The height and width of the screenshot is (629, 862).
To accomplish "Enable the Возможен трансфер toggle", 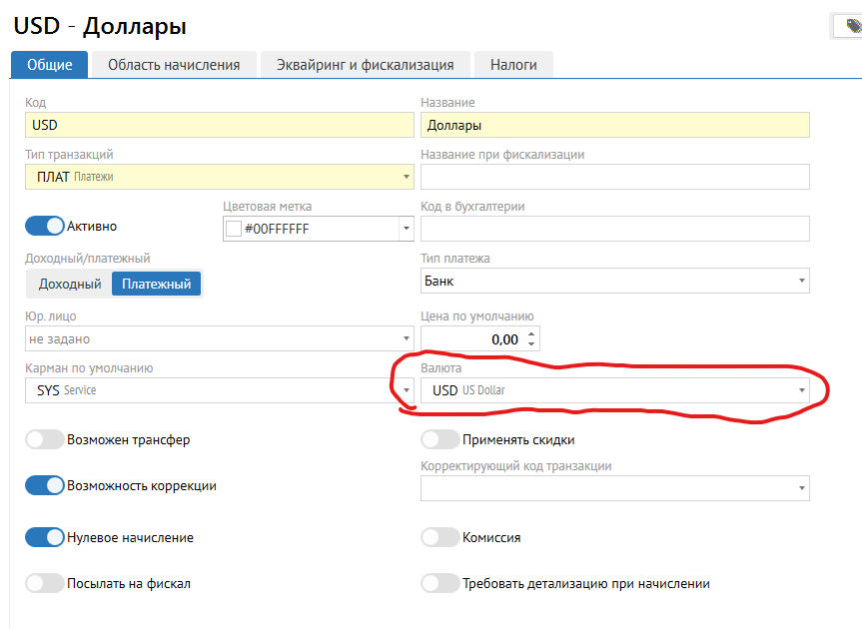I will [44, 439].
